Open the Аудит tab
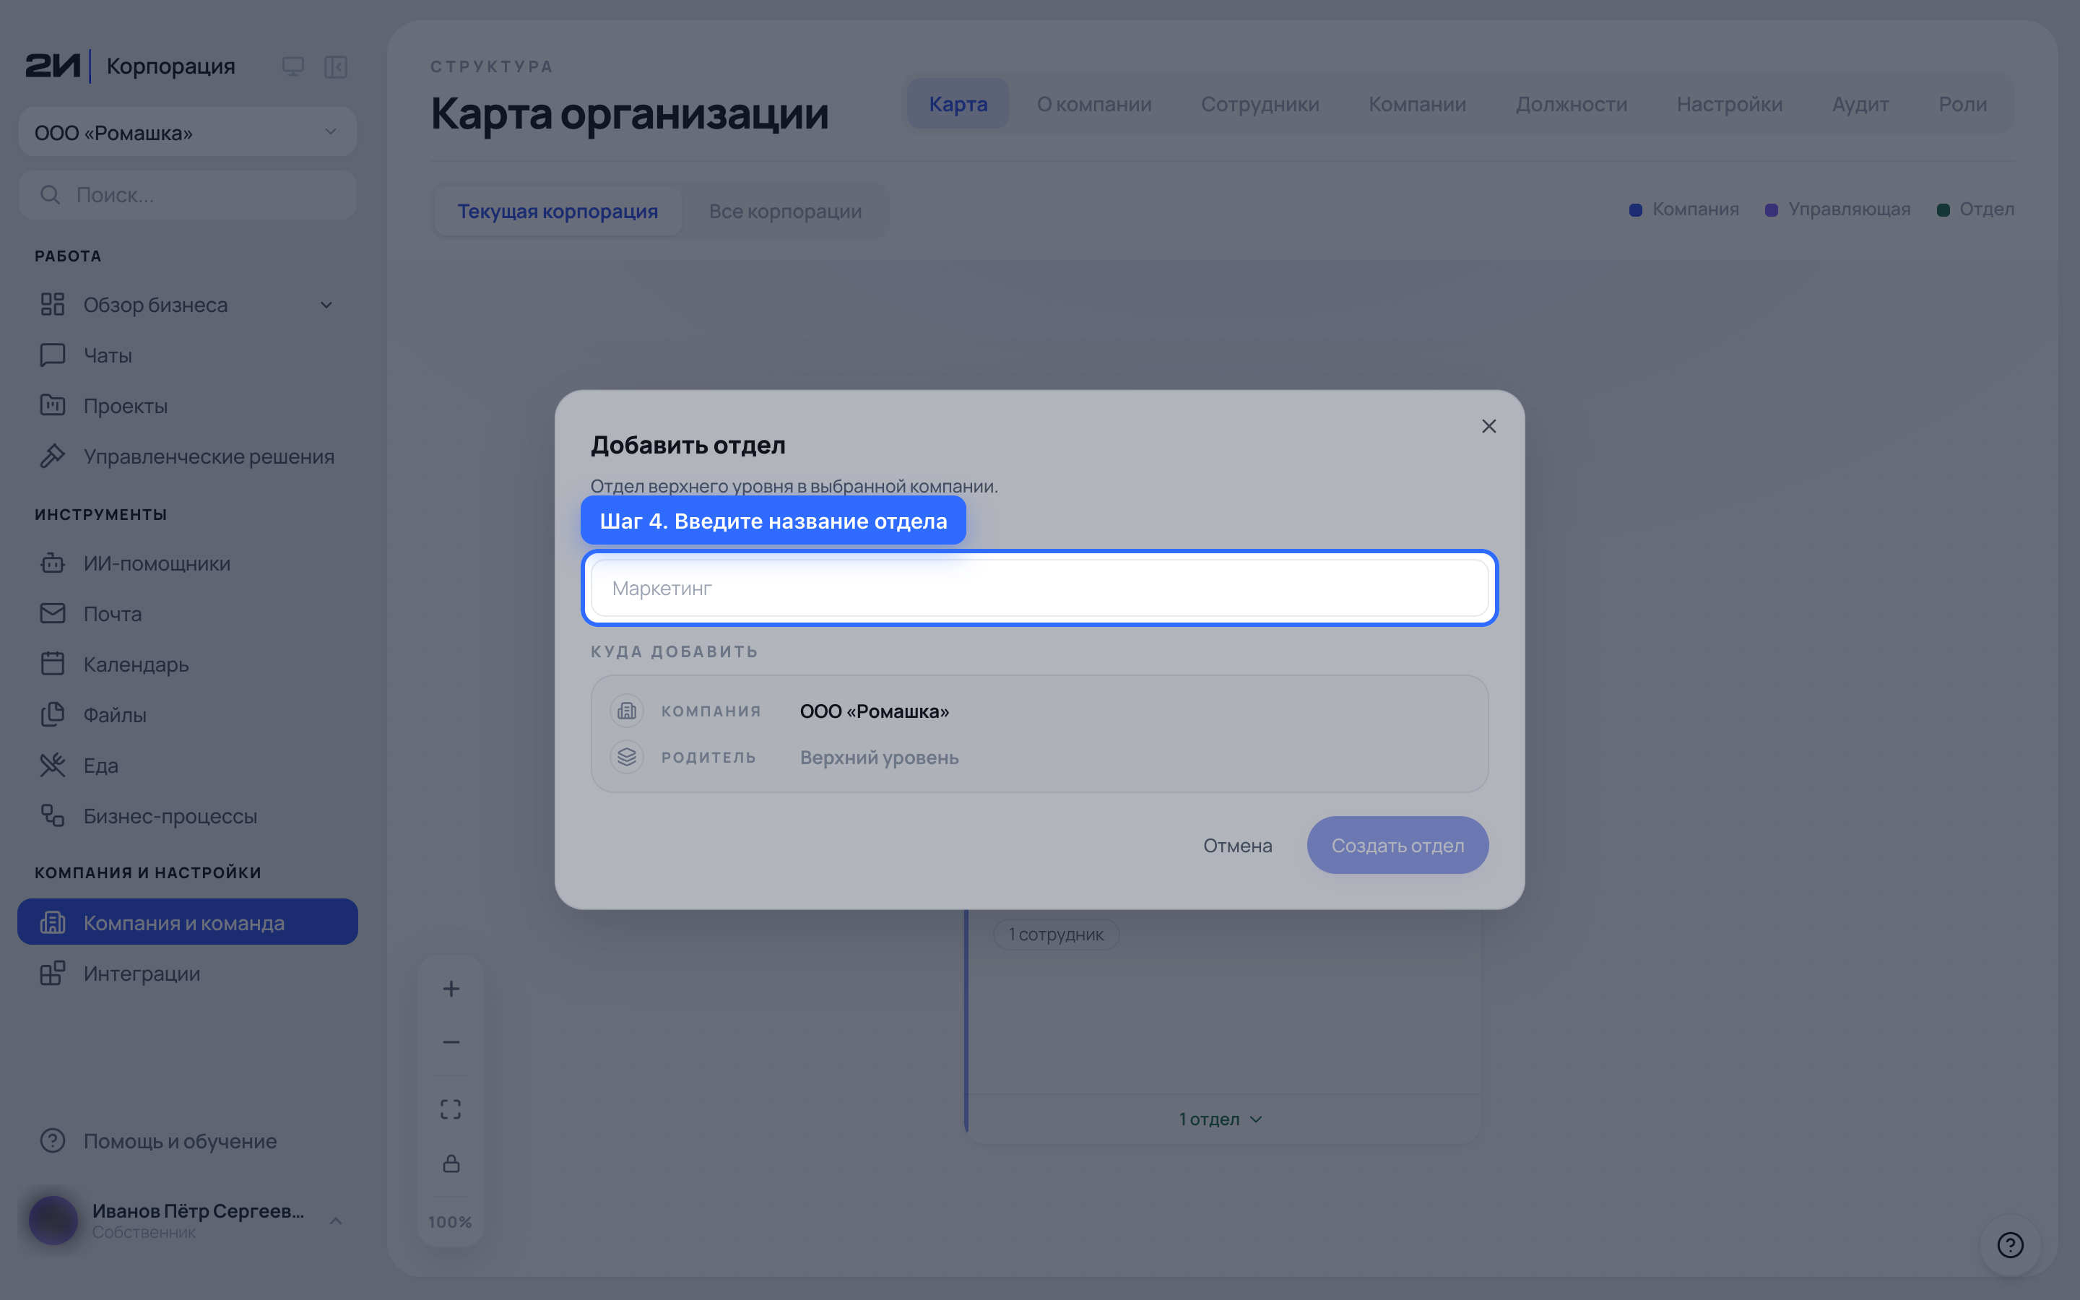The height and width of the screenshot is (1300, 2080). pyautogui.click(x=1860, y=104)
